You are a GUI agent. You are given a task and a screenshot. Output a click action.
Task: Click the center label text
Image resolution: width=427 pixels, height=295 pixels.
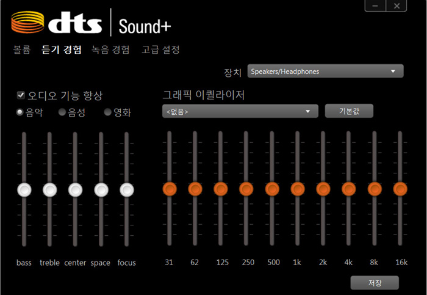point(75,263)
